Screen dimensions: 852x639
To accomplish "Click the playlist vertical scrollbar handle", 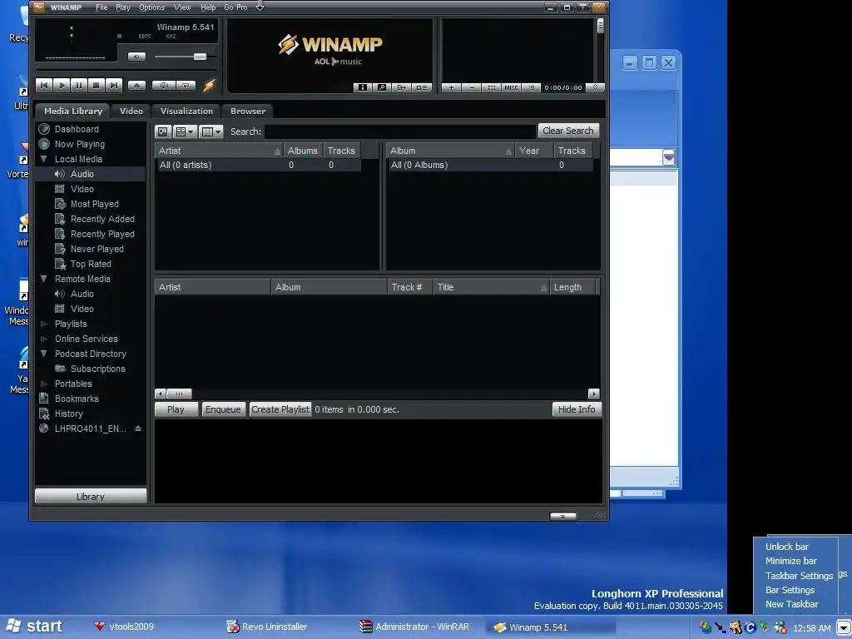I will [x=601, y=26].
